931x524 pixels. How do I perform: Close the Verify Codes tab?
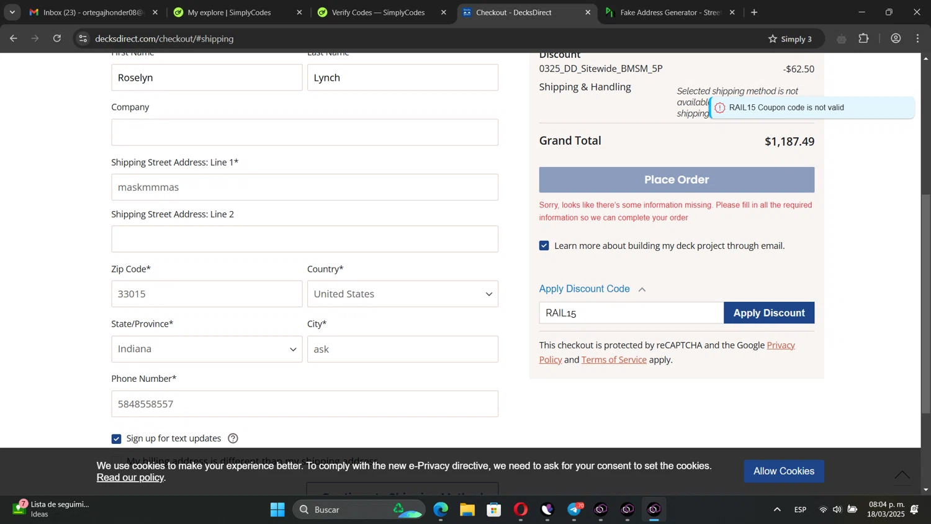coord(443,12)
